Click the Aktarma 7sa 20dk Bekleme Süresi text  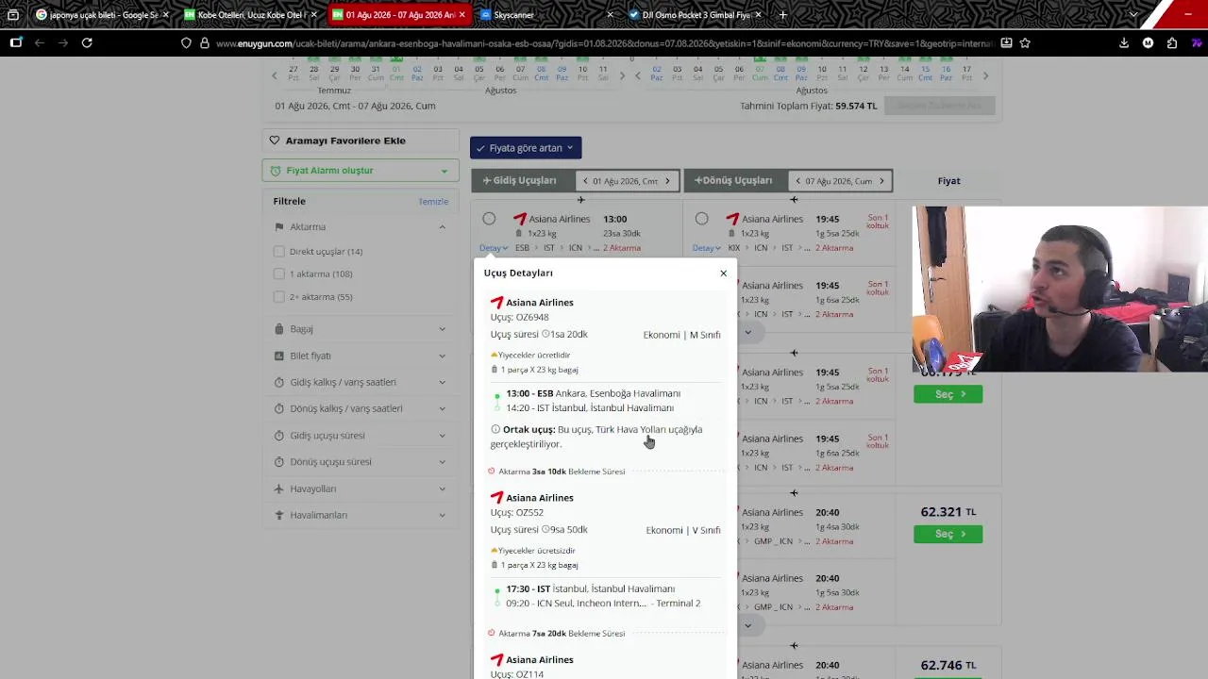(562, 634)
